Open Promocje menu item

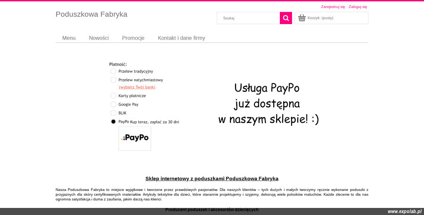pyautogui.click(x=133, y=38)
